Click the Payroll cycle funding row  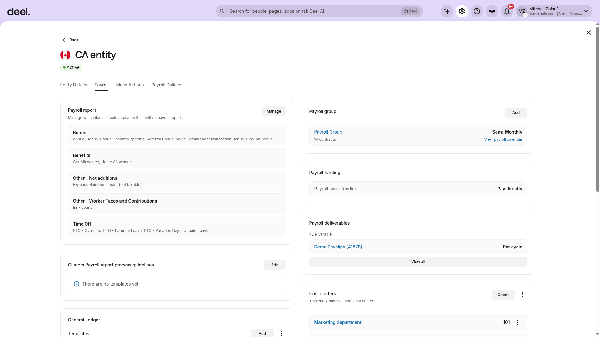coord(418,189)
